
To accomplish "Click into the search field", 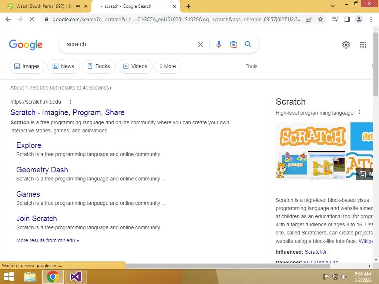I will 131,44.
